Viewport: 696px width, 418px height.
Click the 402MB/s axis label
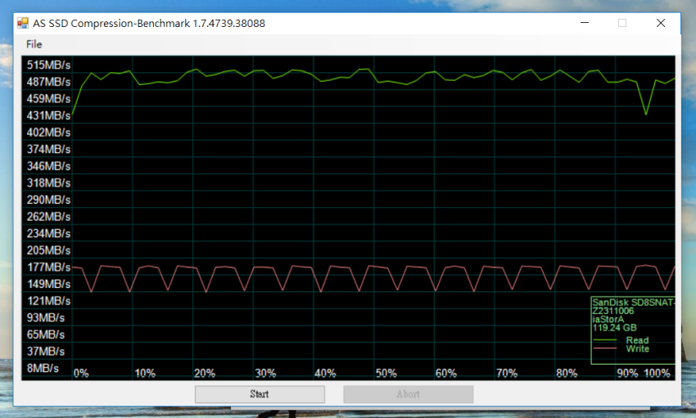(48, 133)
